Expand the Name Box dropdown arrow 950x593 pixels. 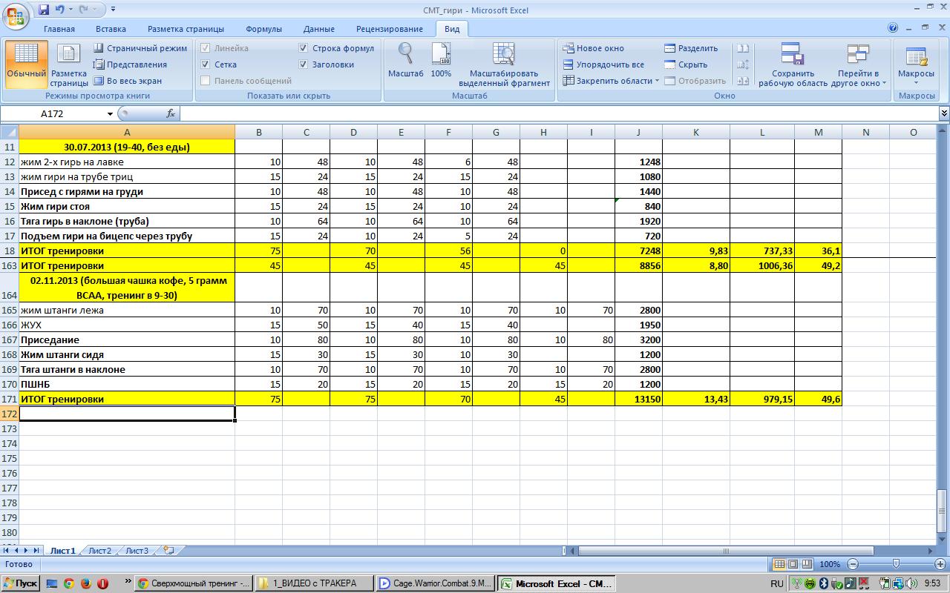[110, 113]
